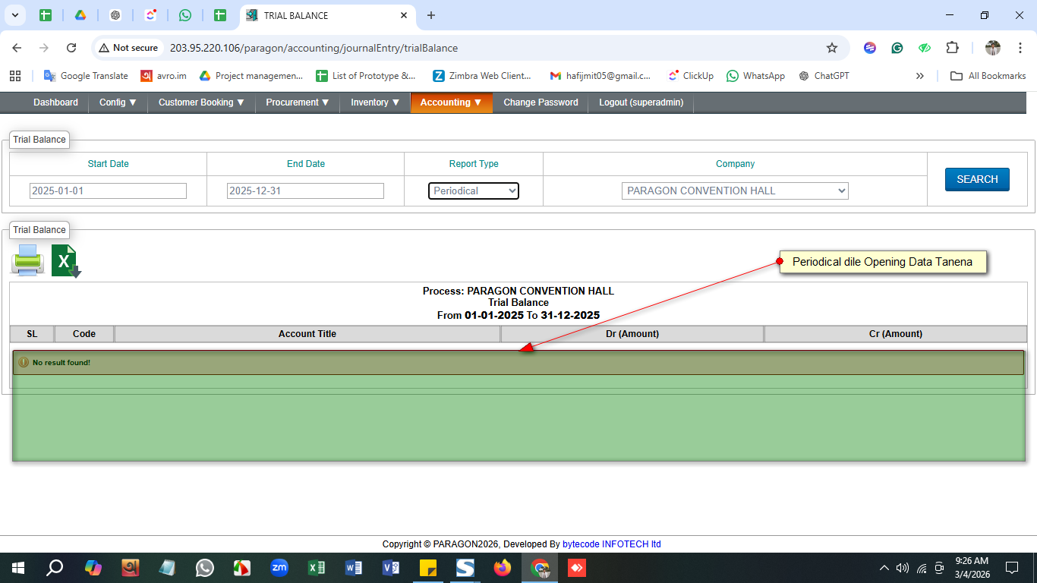
Task: Switch to the ChatGPT browser tab
Action: click(115, 15)
